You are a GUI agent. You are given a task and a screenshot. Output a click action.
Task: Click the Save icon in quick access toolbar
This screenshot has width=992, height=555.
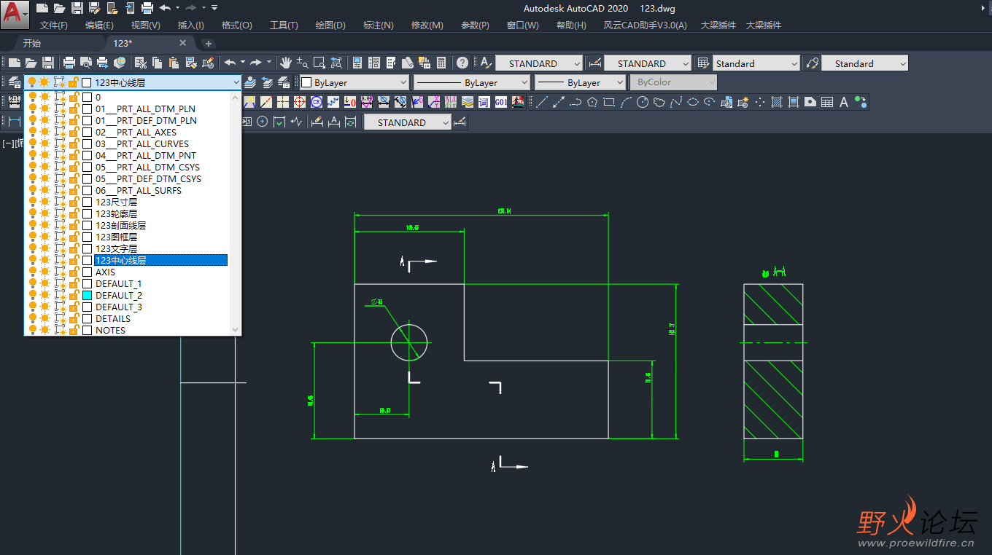click(77, 8)
